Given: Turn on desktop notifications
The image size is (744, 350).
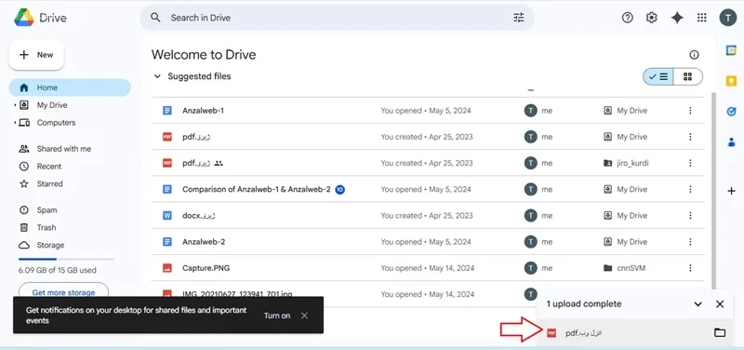Looking at the screenshot, I should (277, 316).
